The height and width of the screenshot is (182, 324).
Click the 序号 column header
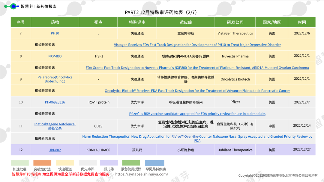click(x=21, y=22)
